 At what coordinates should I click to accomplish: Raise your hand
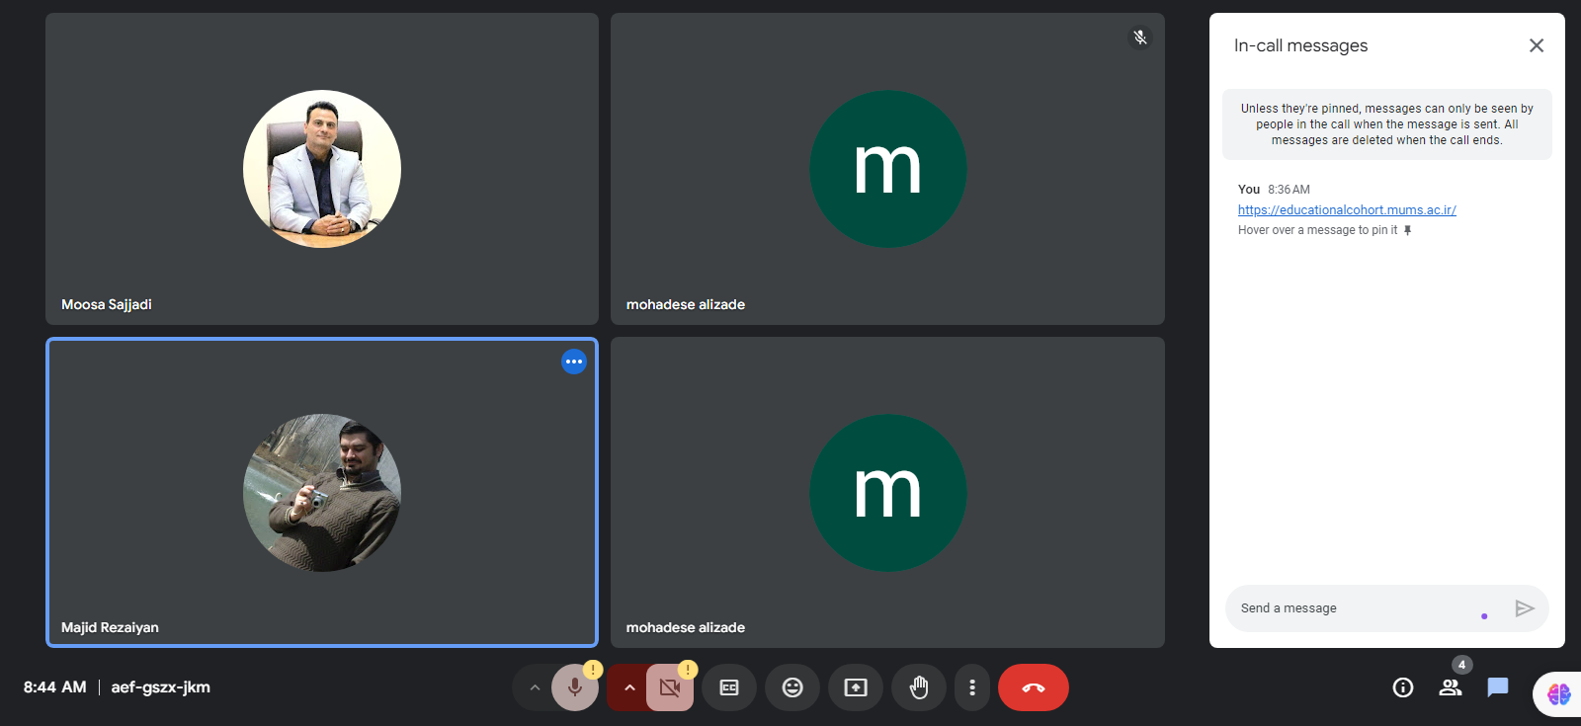[x=919, y=687]
